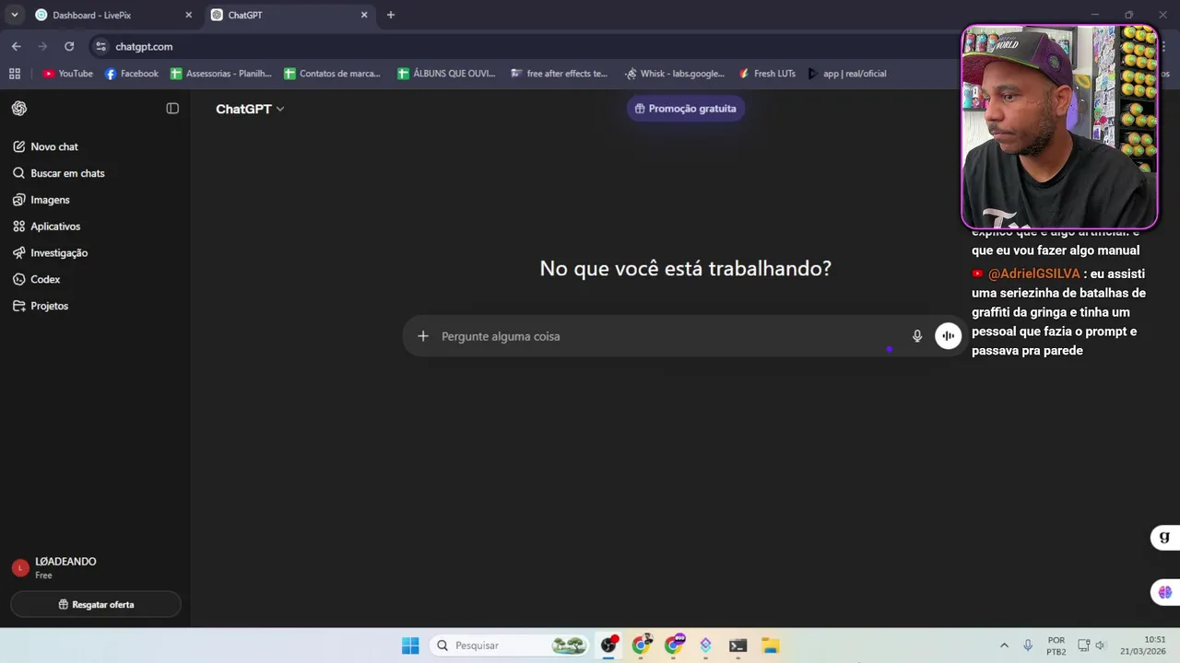Switch the POR PTB2 keyboard language
Image resolution: width=1180 pixels, height=663 pixels.
click(1056, 646)
